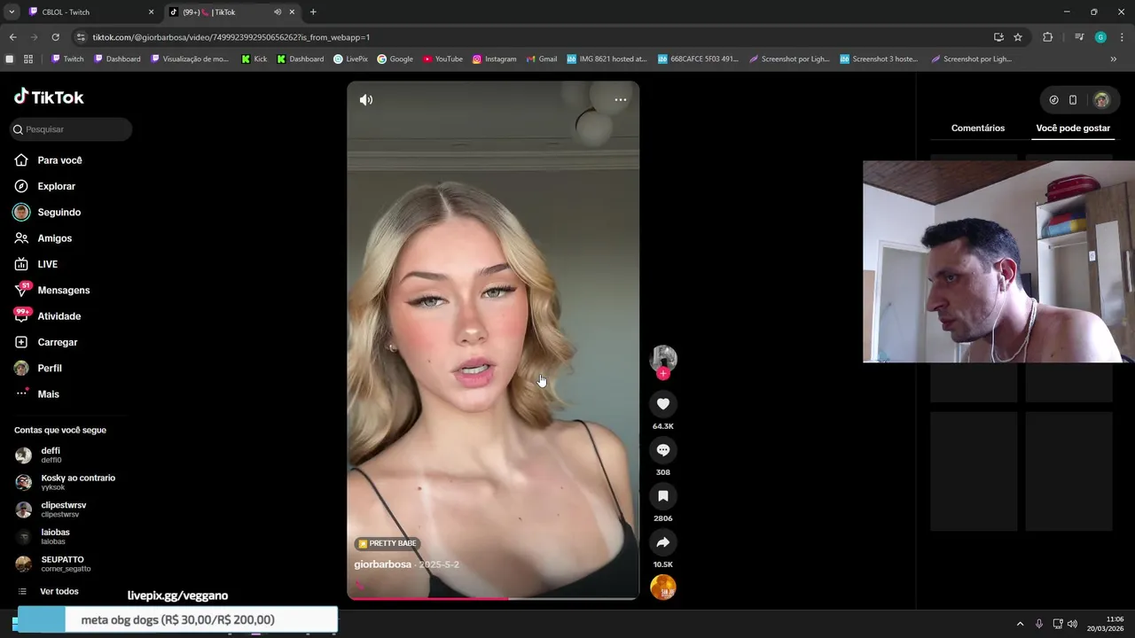The height and width of the screenshot is (638, 1135).
Task: Show more bookmarks with the double chevron
Action: pyautogui.click(x=1114, y=59)
